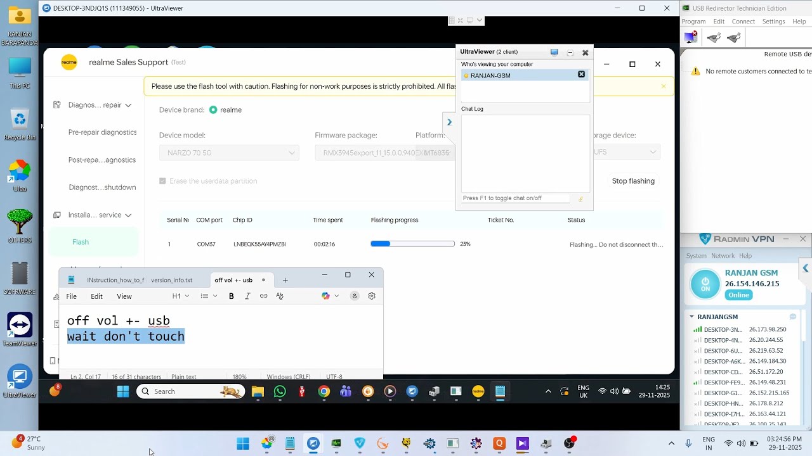Viewport: 812px width, 456px height.
Task: Open Microsoft Teams on the remote taskbar
Action: click(x=346, y=391)
